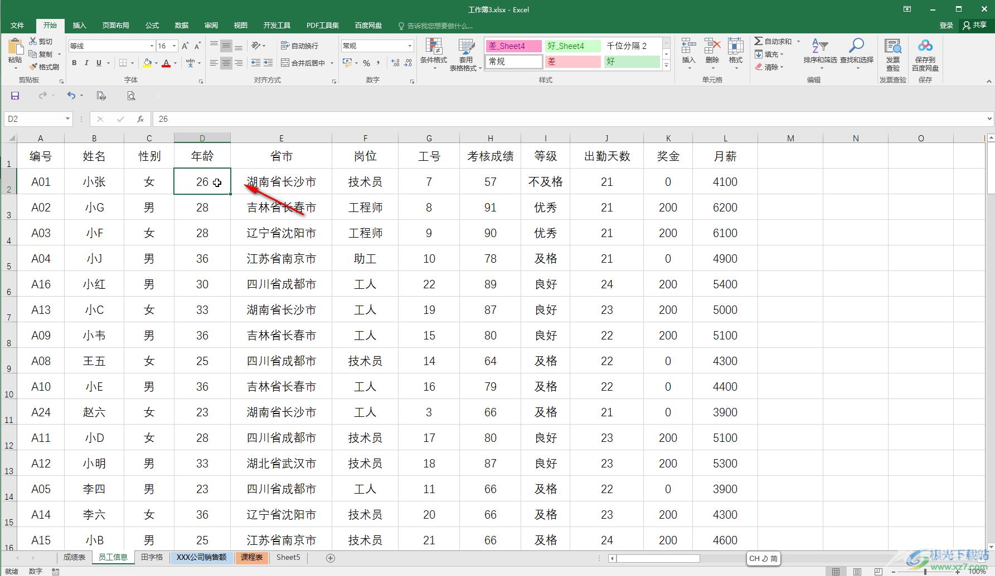Click the Undo arrow in quick access toolbar
This screenshot has width=995, height=576.
(x=71, y=96)
